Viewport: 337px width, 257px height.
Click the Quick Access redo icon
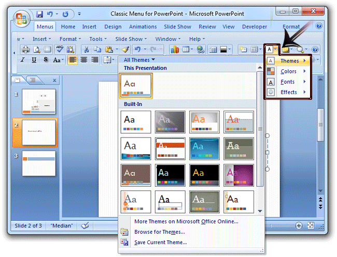tap(65, 14)
